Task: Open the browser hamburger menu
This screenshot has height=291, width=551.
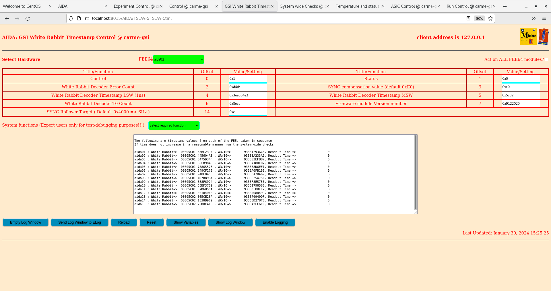Action: [x=544, y=18]
